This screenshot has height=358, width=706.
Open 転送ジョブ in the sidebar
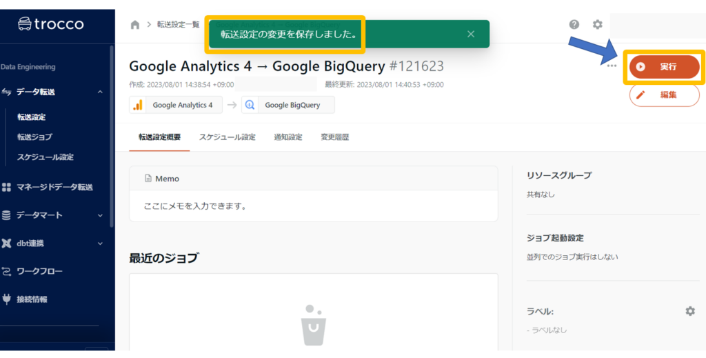coord(34,137)
